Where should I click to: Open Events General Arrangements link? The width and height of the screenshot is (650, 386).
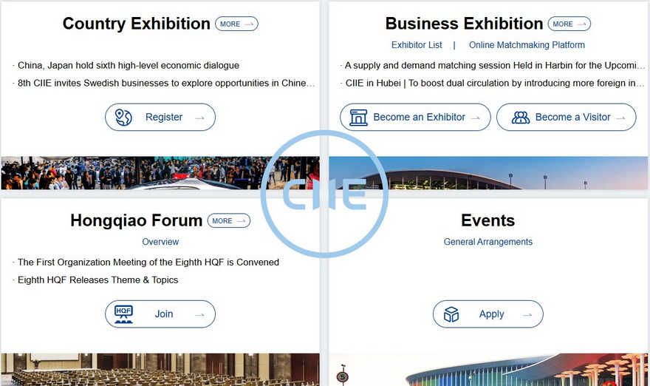pos(487,242)
